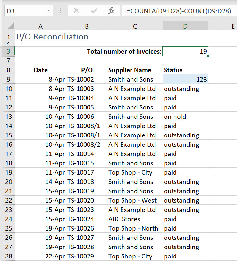
Task: Select the cell showing 123 under Status
Action: [185, 79]
